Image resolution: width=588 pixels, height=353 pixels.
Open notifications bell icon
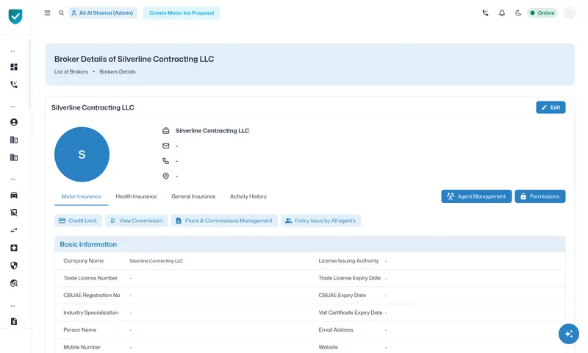tap(502, 13)
